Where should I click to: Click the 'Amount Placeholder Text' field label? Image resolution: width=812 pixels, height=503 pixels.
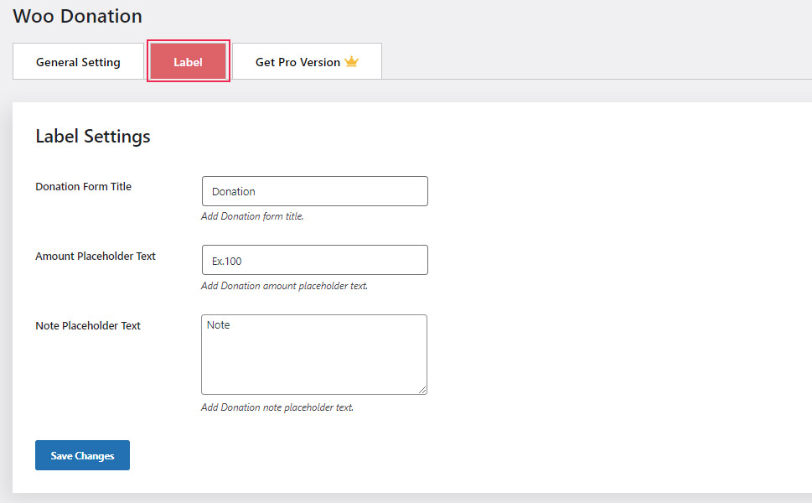pyautogui.click(x=96, y=256)
